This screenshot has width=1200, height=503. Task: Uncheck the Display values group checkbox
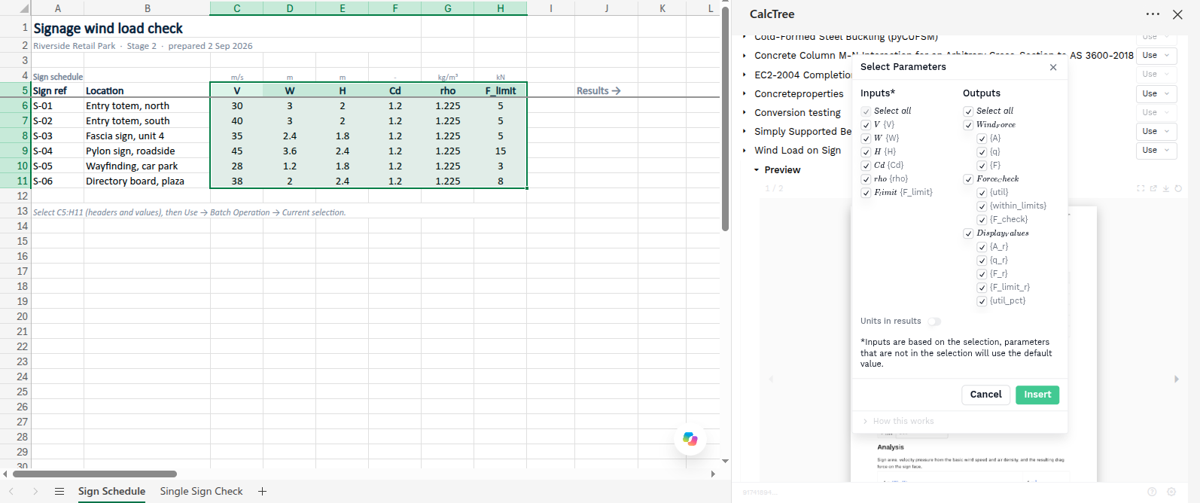pyautogui.click(x=968, y=233)
